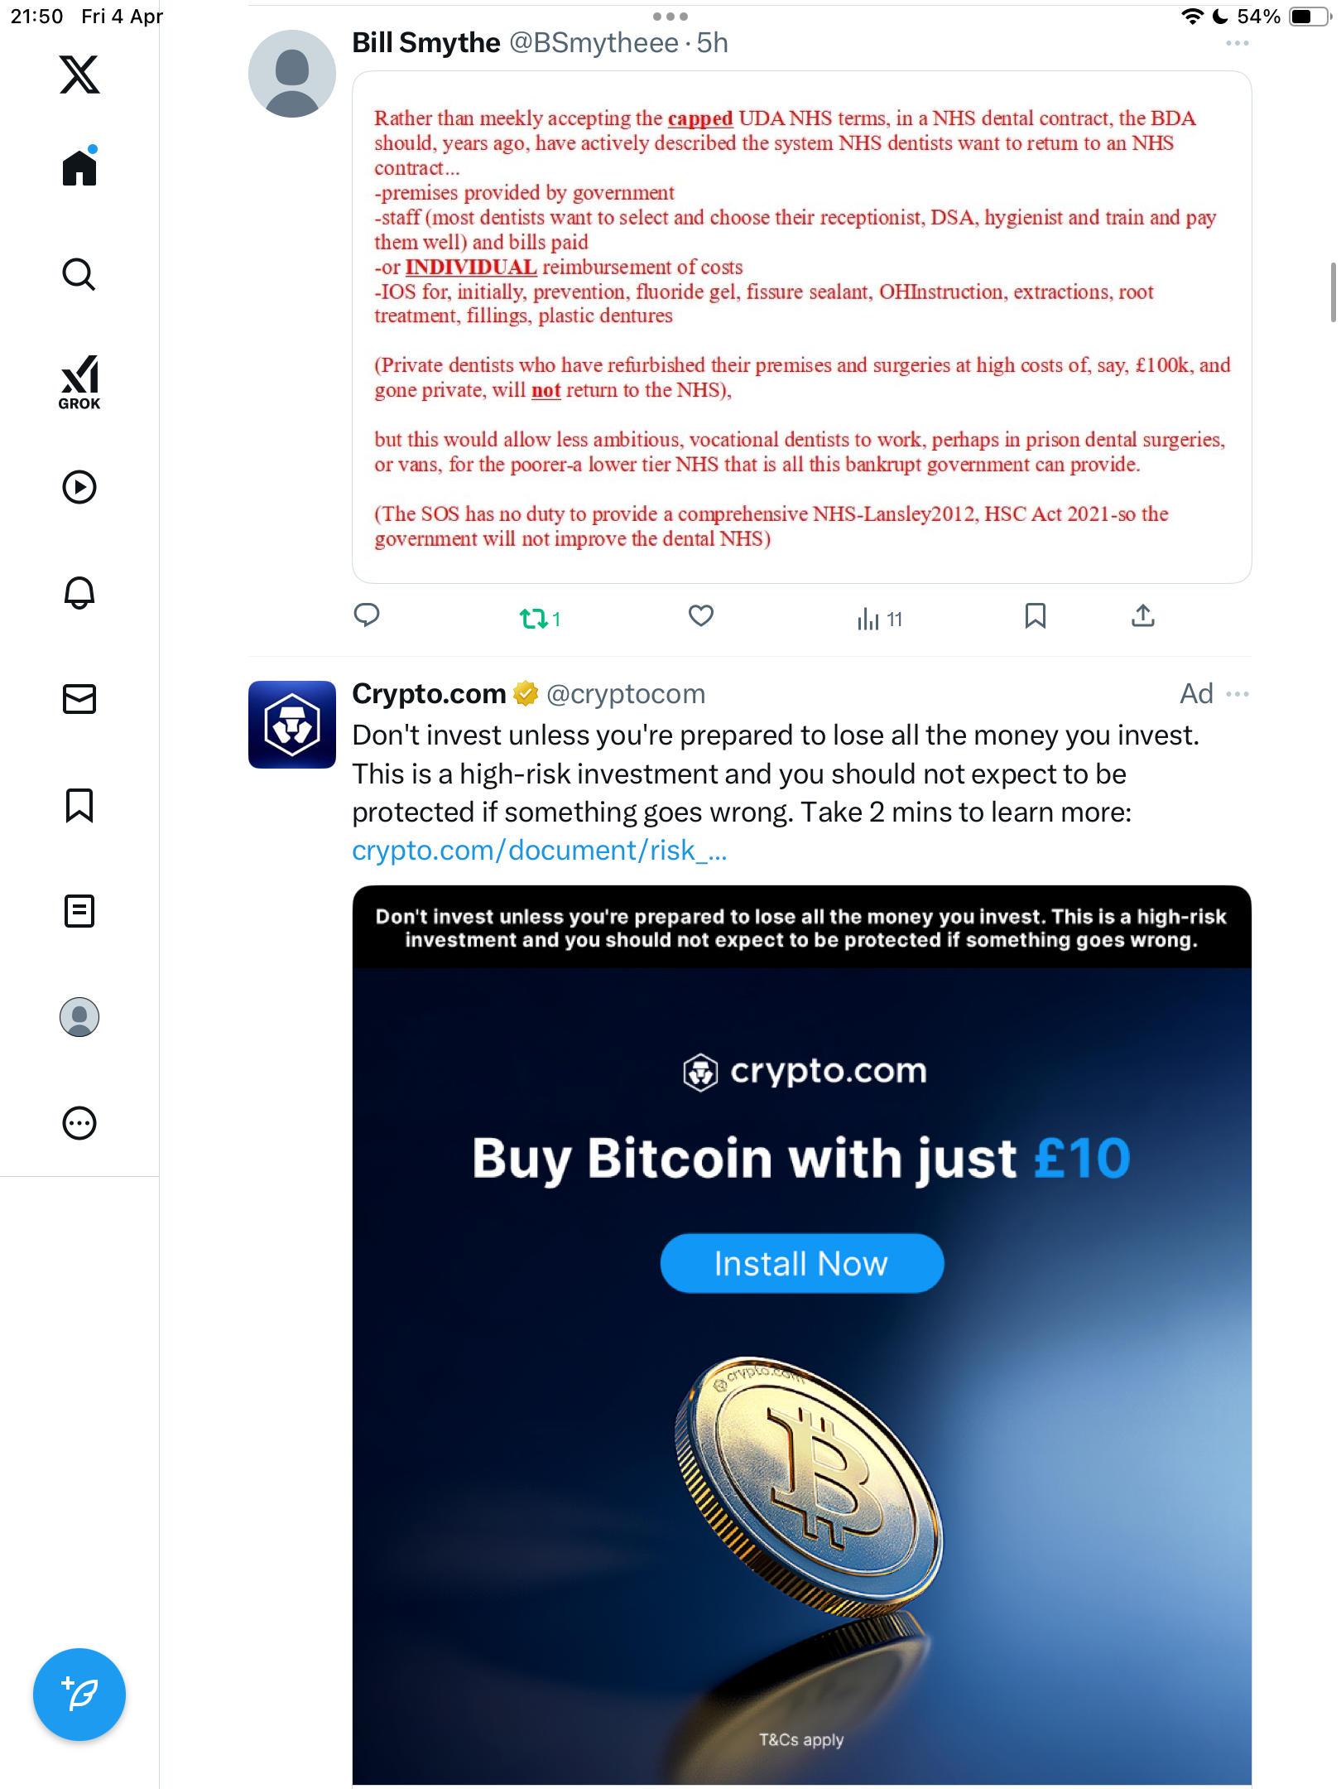Image resolution: width=1341 pixels, height=1789 pixels.
Task: Open Messages envelope icon
Action: pyautogui.click(x=79, y=699)
